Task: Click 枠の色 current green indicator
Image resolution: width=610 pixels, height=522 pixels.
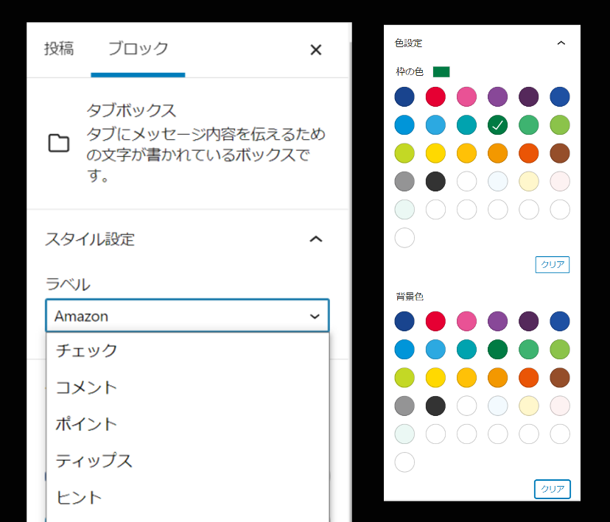Action: [441, 72]
